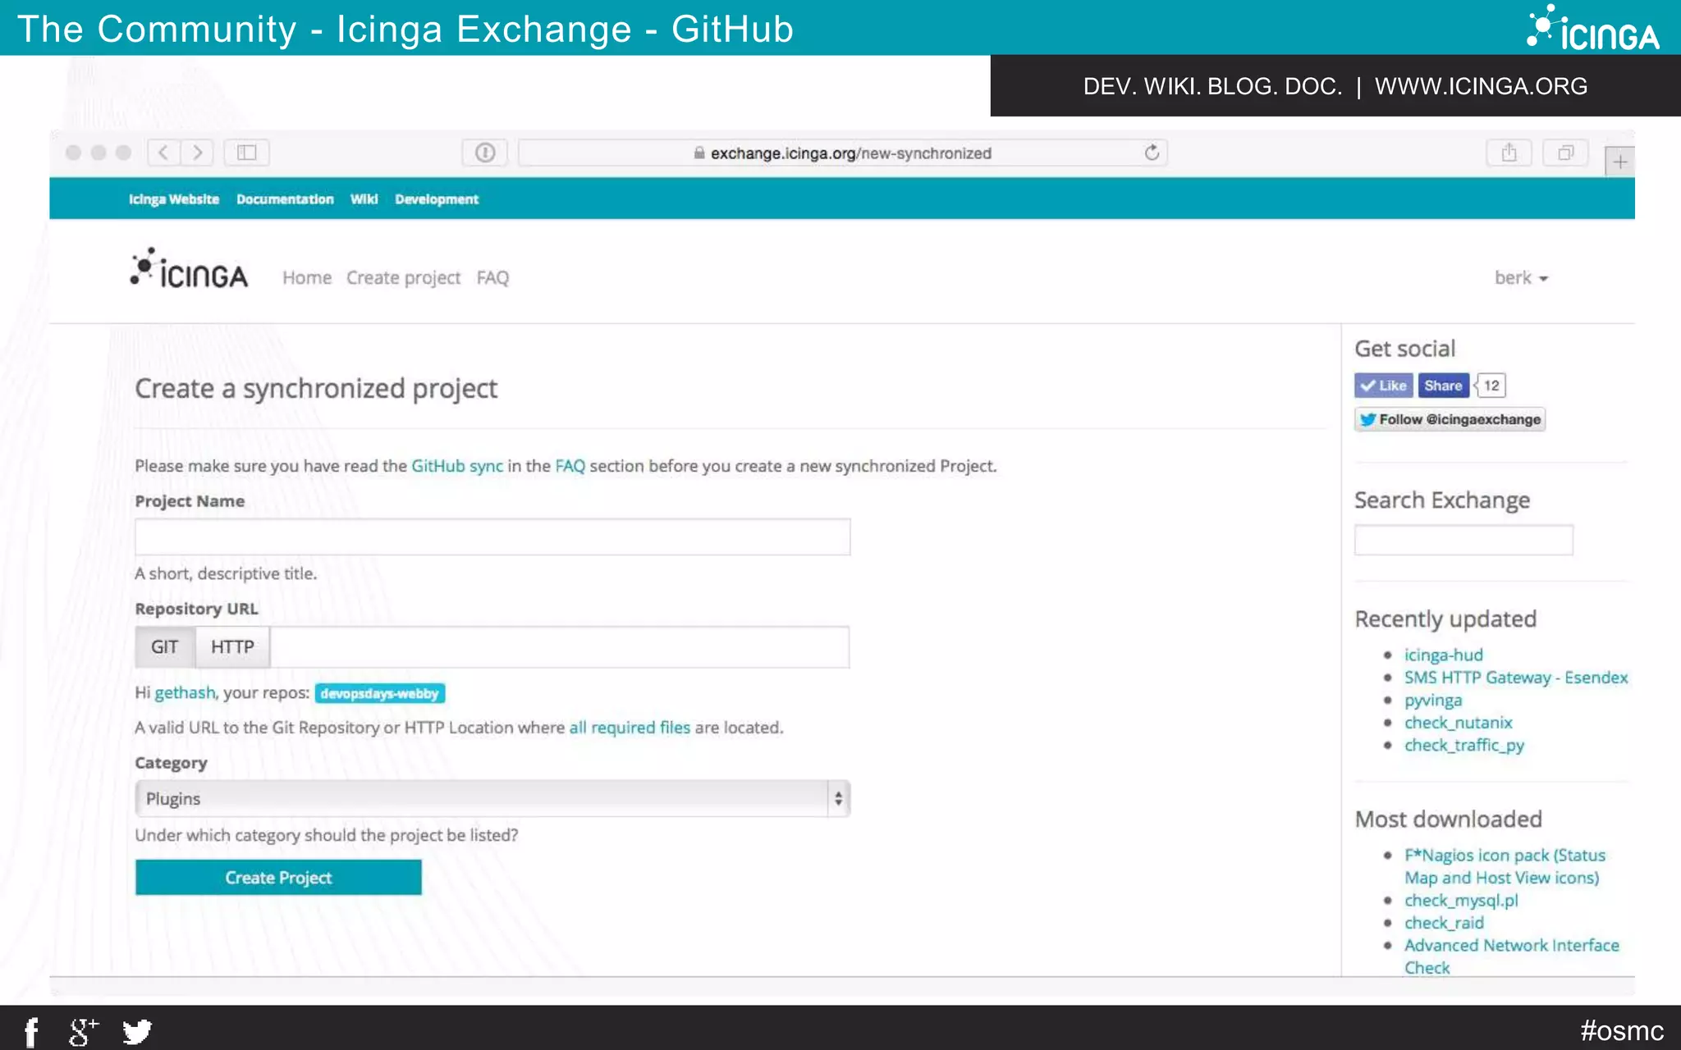
Task: Open the gethash user link
Action: 185,692
